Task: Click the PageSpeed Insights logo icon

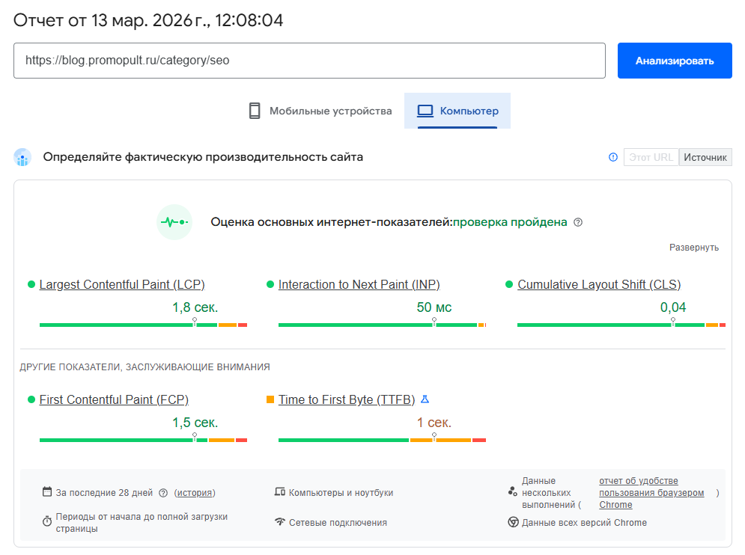Action: [x=22, y=157]
